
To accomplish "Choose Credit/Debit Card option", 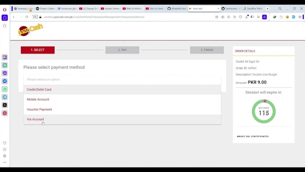I will [122, 90].
